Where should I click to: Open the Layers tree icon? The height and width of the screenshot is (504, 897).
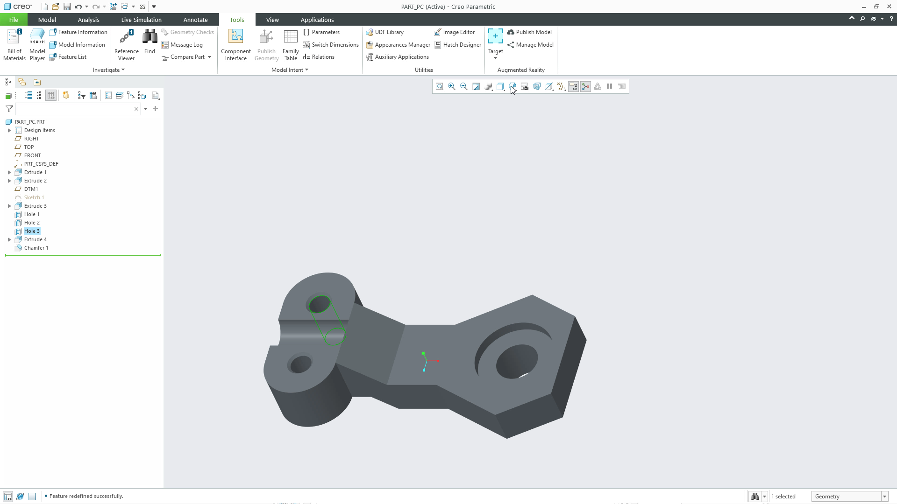pos(120,95)
